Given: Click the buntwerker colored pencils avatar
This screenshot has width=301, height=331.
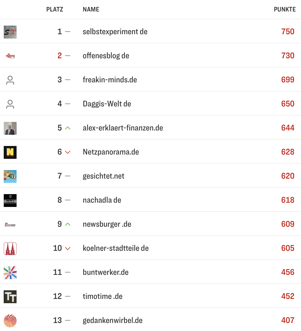Looking at the screenshot, I should (10, 273).
